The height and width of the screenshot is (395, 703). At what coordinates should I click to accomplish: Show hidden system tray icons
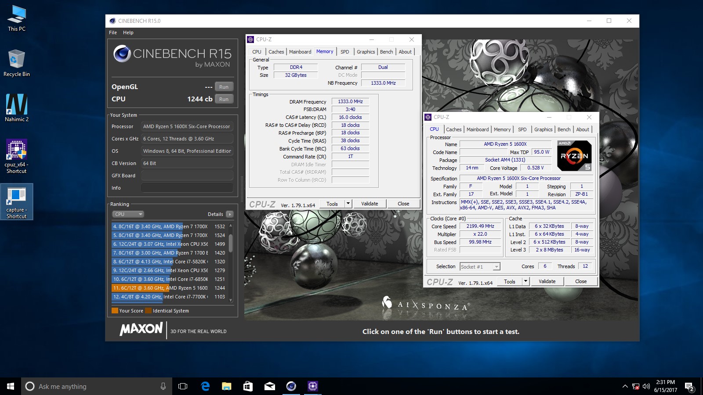(x=625, y=386)
